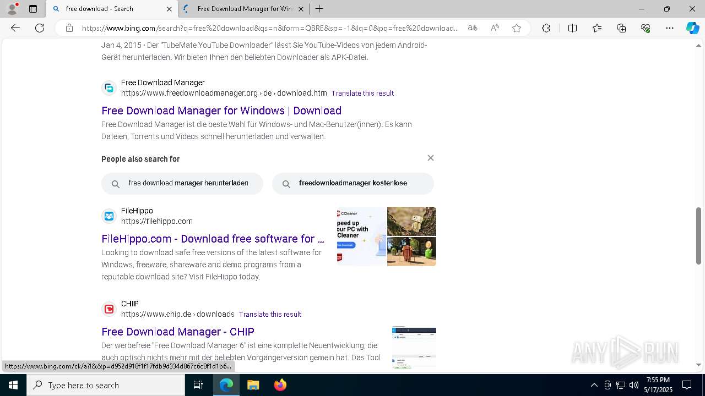Open Settings and more menu
This screenshot has width=705, height=396.
pos(670,28)
